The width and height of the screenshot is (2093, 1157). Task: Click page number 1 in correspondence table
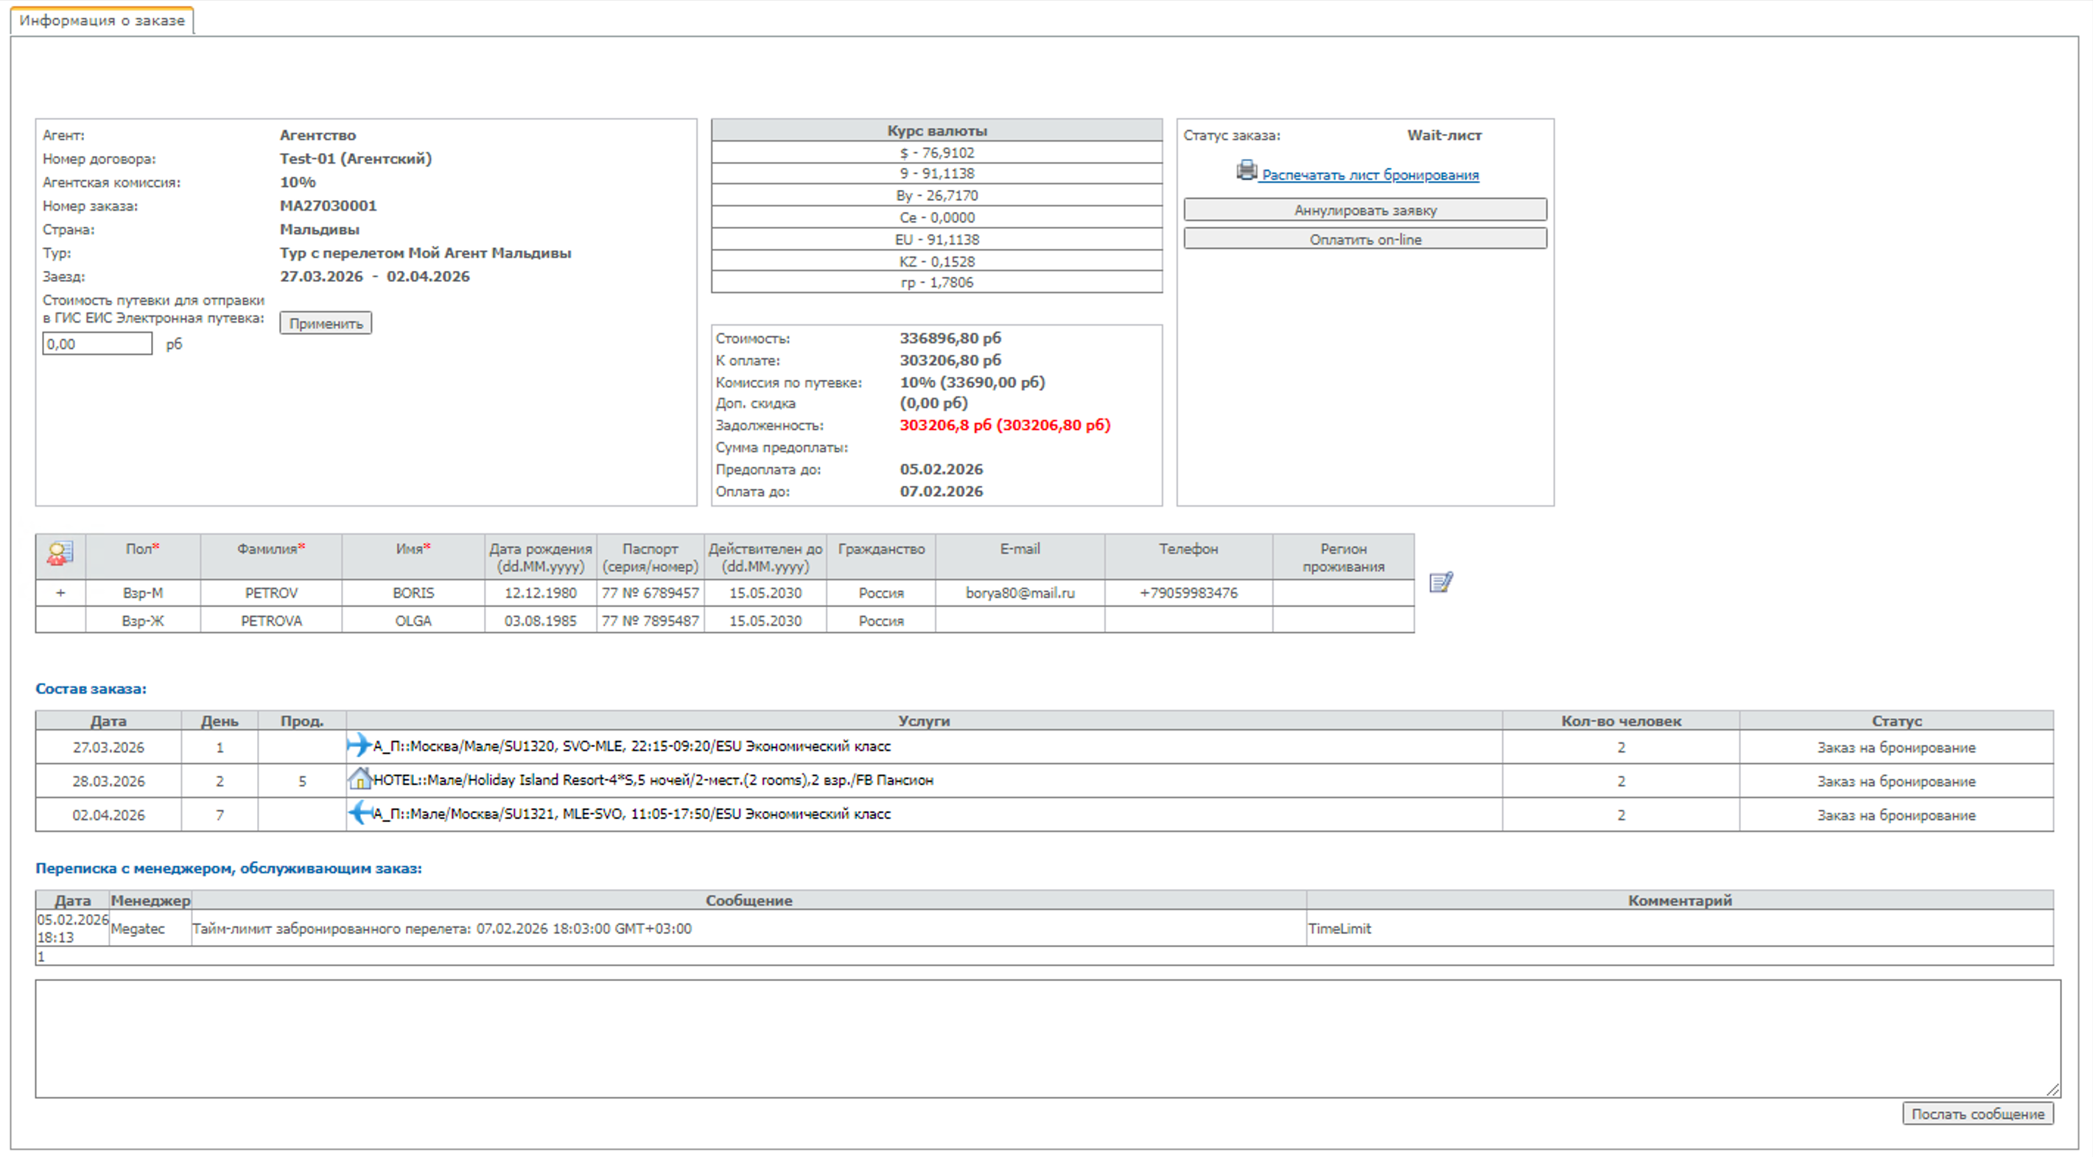(x=41, y=957)
